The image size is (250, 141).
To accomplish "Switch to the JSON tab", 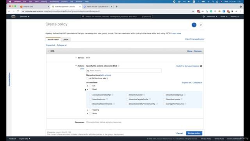I will click(66, 40).
